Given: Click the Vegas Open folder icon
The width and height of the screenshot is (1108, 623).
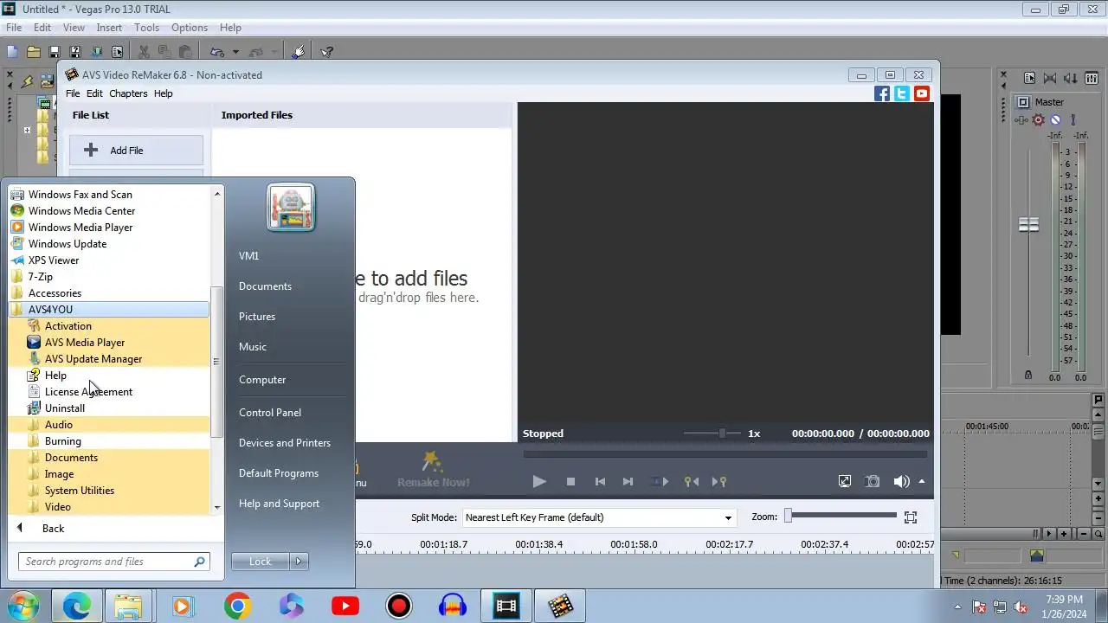Looking at the screenshot, I should point(34,52).
